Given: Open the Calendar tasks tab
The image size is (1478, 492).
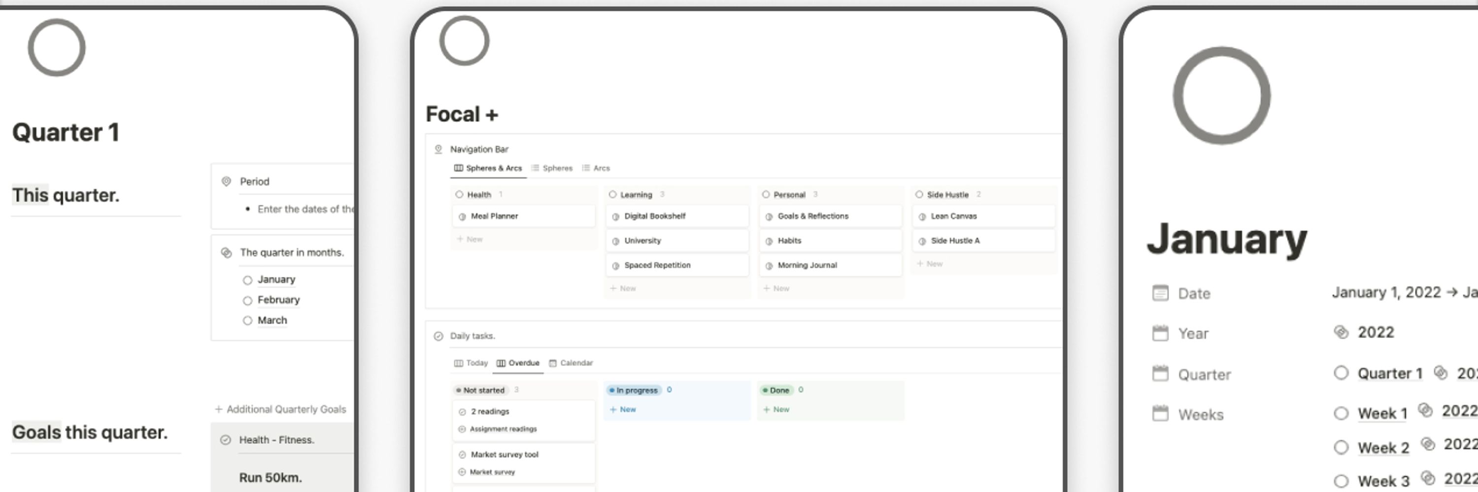Looking at the screenshot, I should [x=571, y=363].
